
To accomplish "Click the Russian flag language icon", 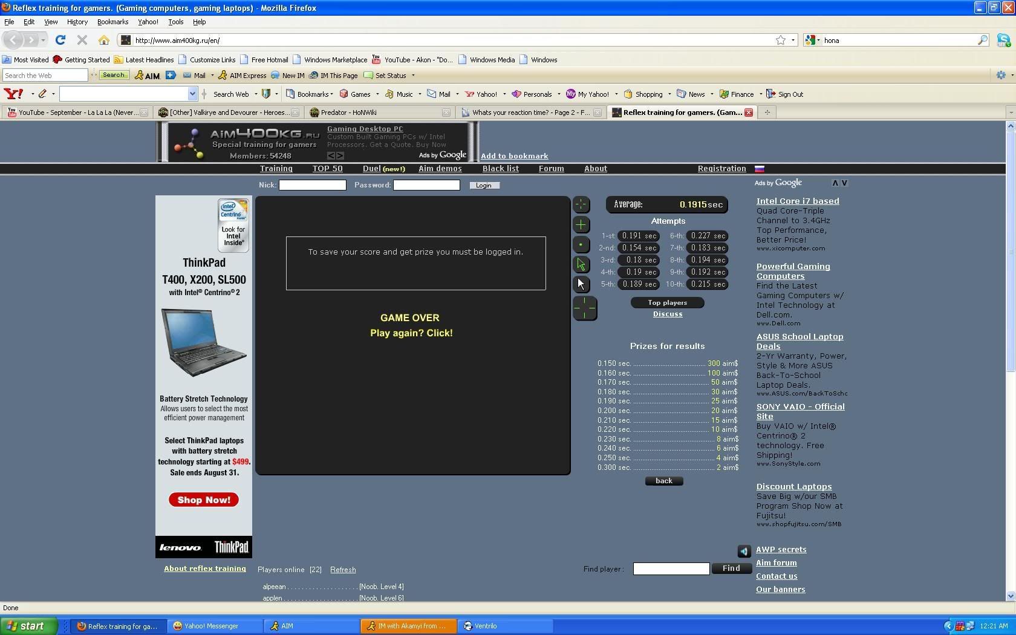I will click(760, 169).
